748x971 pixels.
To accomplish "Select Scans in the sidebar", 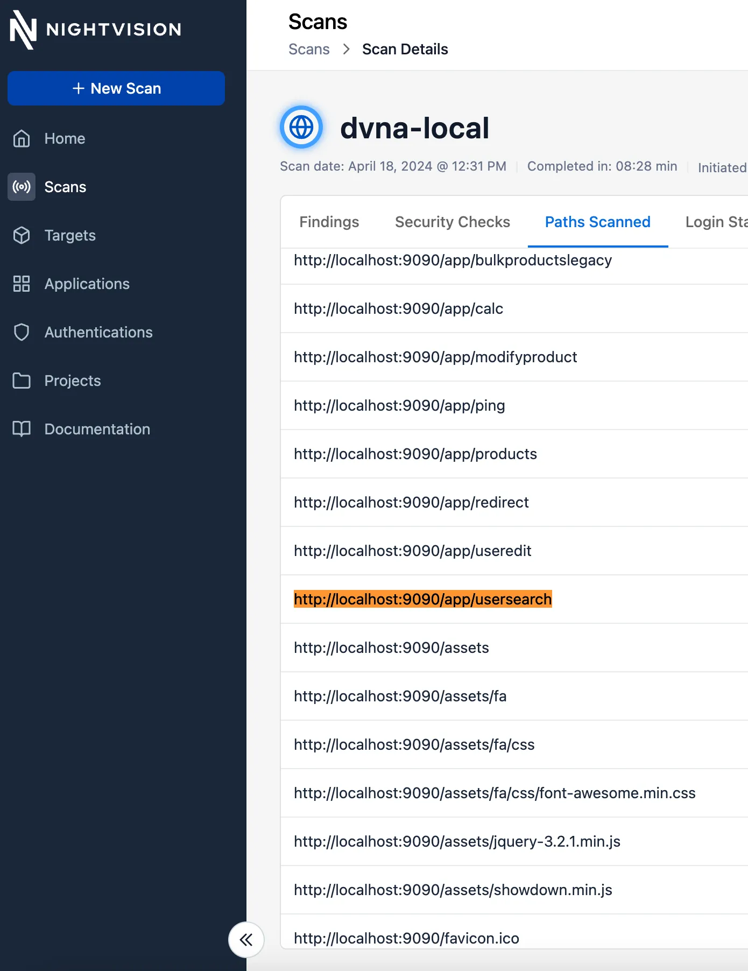I will pos(65,187).
